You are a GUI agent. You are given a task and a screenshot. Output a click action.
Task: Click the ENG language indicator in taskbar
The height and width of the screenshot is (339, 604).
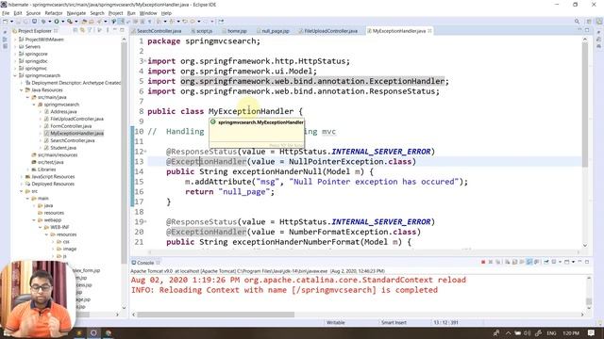[551, 333]
